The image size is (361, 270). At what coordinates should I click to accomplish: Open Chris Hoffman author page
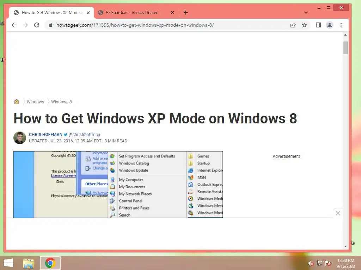coord(45,135)
